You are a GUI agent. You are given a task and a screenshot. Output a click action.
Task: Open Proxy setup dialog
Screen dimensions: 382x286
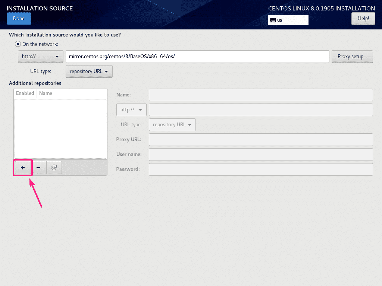point(352,57)
